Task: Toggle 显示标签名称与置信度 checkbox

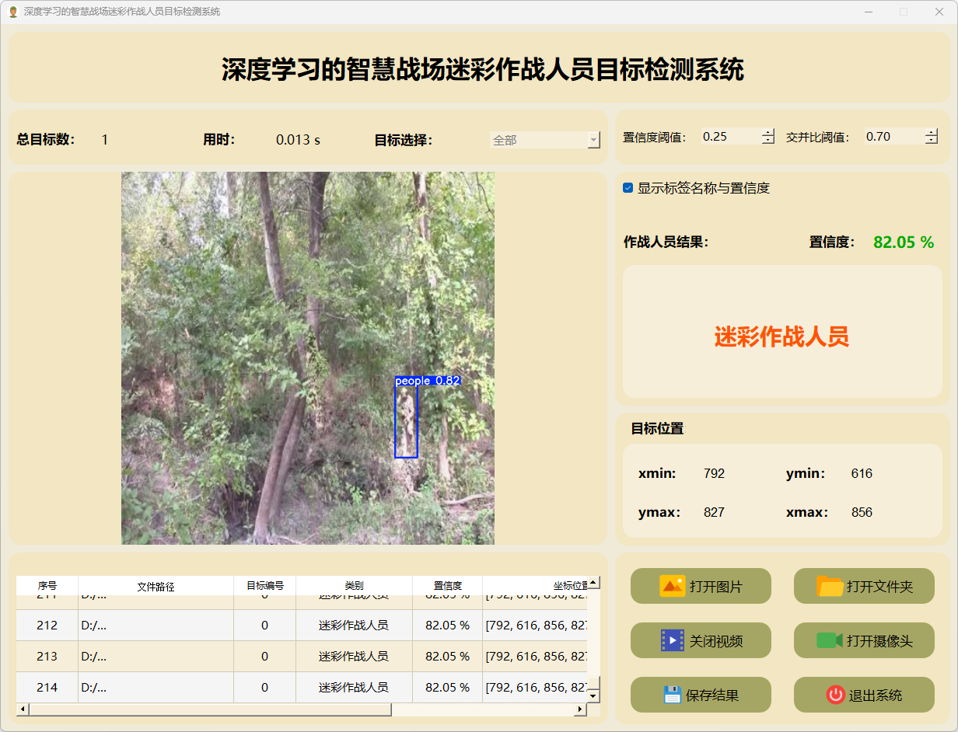Action: pos(628,188)
